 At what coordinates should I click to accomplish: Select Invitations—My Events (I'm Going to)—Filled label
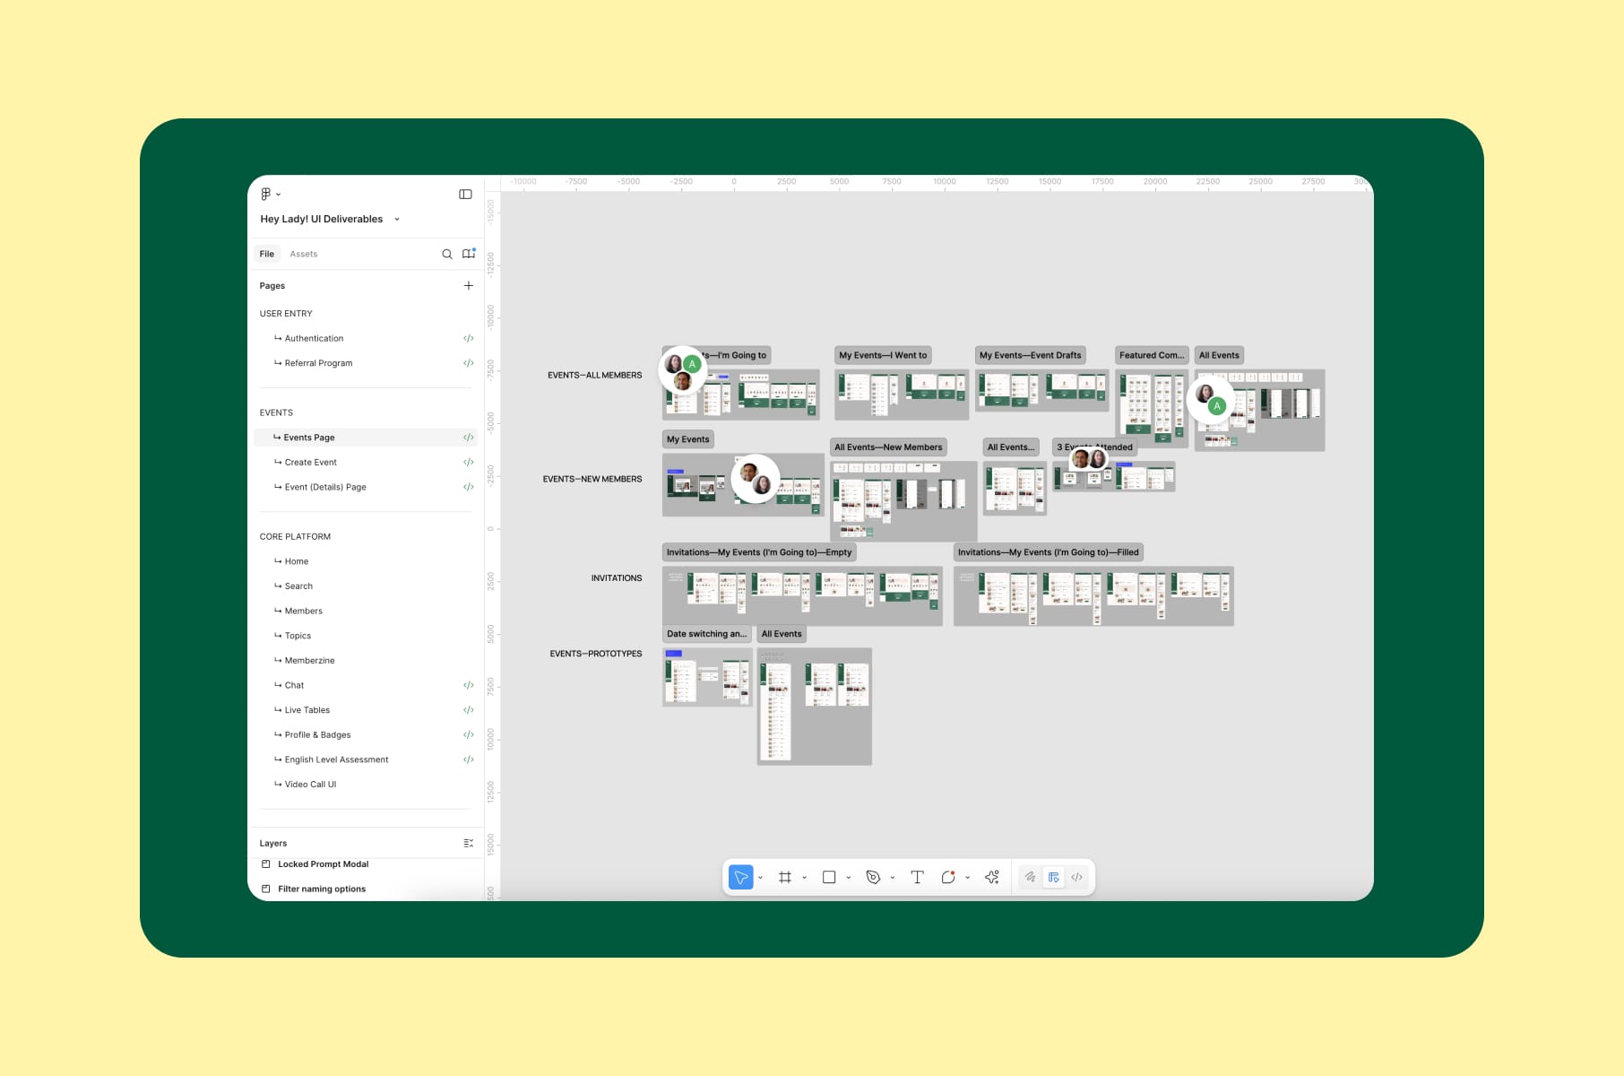[x=1049, y=552]
